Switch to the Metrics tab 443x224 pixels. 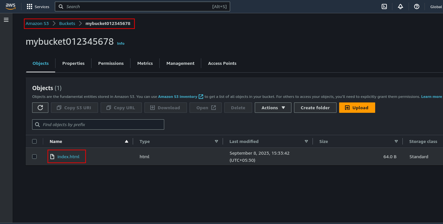pyautogui.click(x=145, y=63)
